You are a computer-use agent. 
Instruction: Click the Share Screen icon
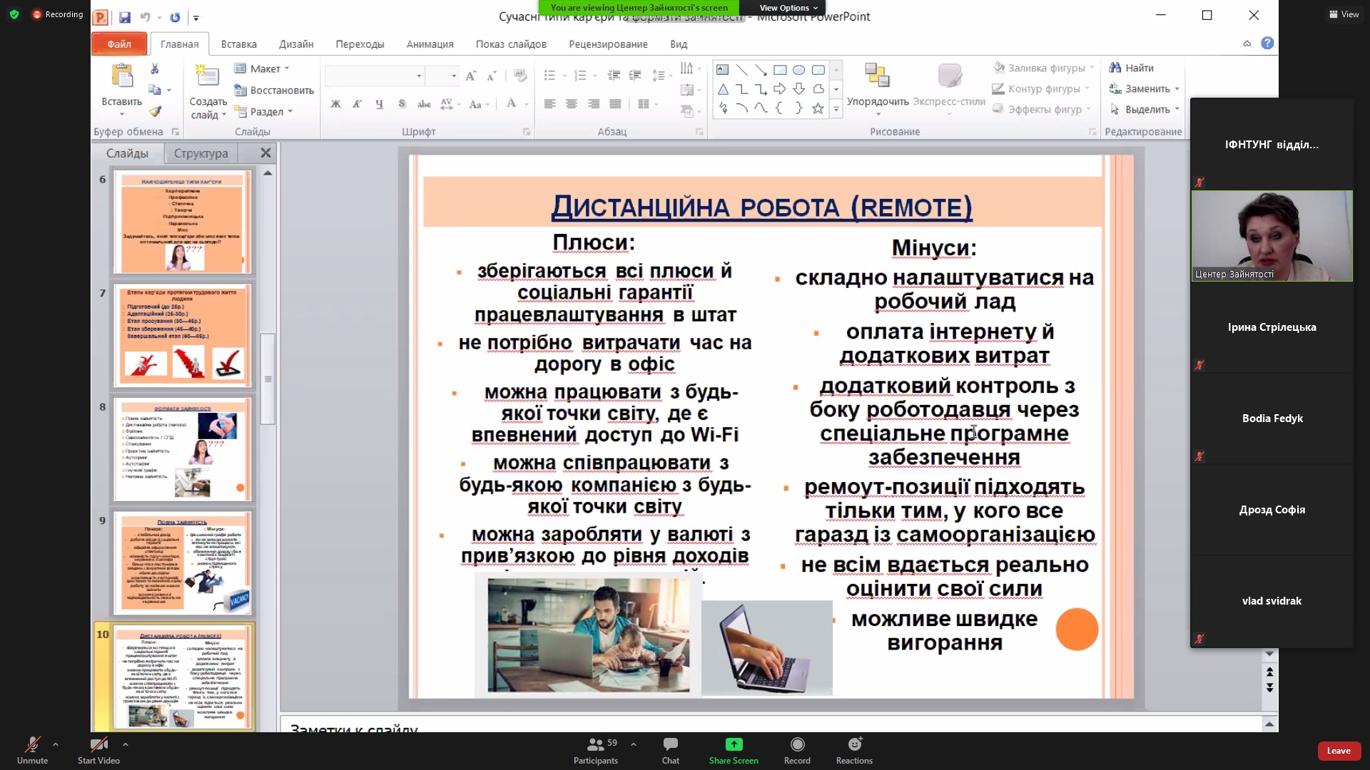pos(734,745)
